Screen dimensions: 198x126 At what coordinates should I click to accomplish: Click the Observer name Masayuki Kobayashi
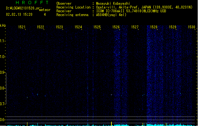[113, 3]
